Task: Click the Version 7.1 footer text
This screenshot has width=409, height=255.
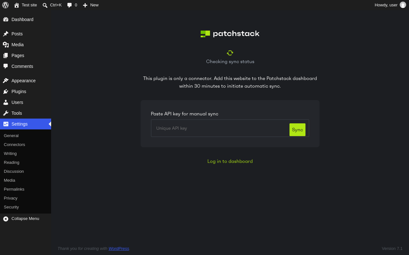Action: 392,249
